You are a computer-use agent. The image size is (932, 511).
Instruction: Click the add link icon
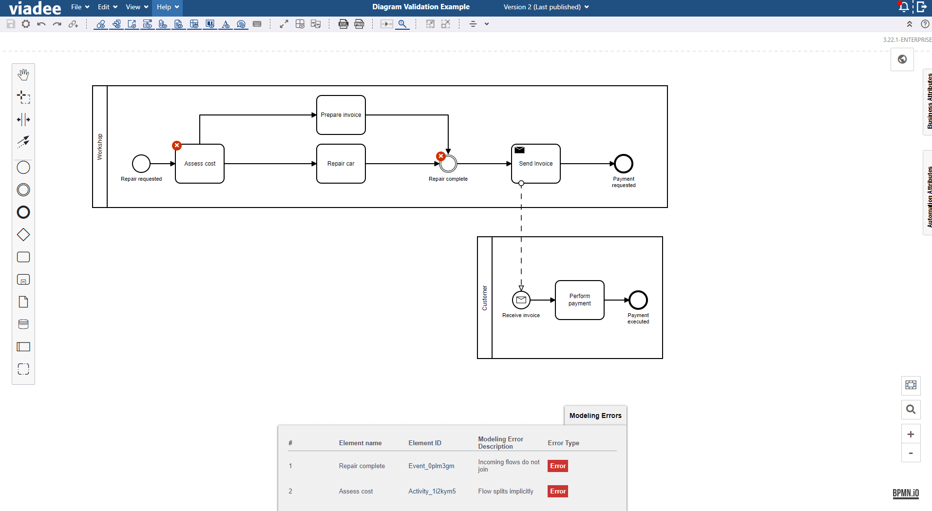click(73, 24)
